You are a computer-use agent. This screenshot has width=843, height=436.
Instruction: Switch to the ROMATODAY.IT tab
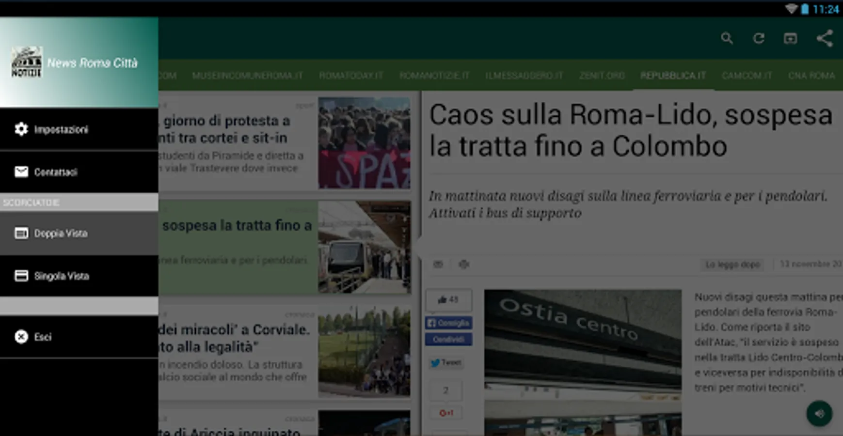click(x=351, y=76)
